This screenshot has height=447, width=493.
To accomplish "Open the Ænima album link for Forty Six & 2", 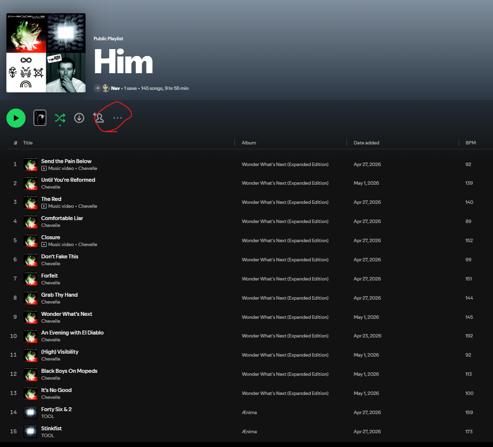I will (249, 413).
